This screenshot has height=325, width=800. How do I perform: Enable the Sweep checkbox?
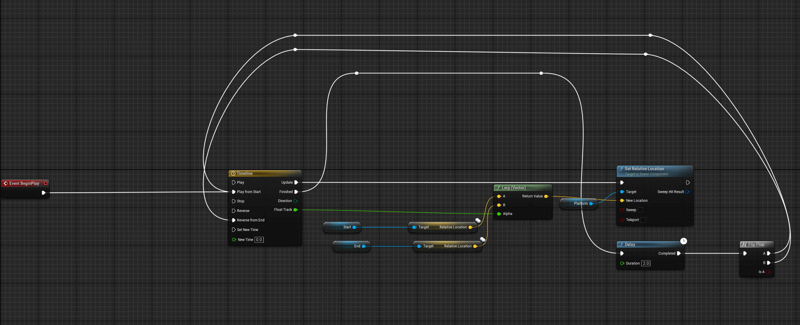coord(640,210)
